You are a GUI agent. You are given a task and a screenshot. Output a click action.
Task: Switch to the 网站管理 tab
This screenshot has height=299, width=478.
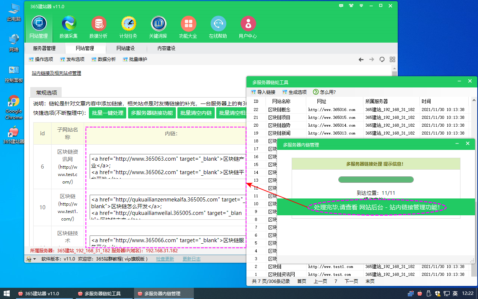pos(85,49)
